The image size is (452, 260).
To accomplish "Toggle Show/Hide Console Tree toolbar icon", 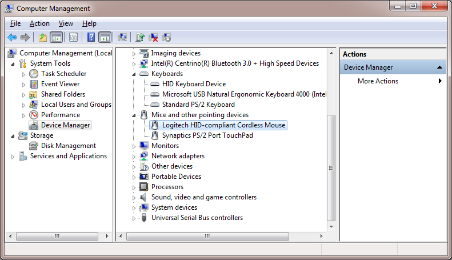I will 56,37.
